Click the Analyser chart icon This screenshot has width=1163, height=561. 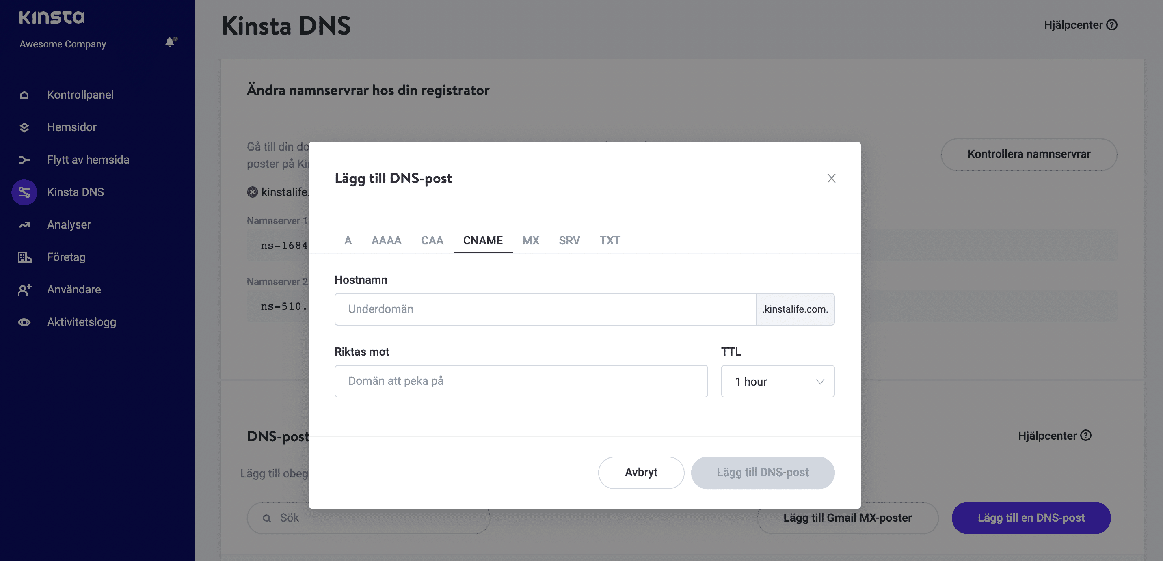point(24,225)
